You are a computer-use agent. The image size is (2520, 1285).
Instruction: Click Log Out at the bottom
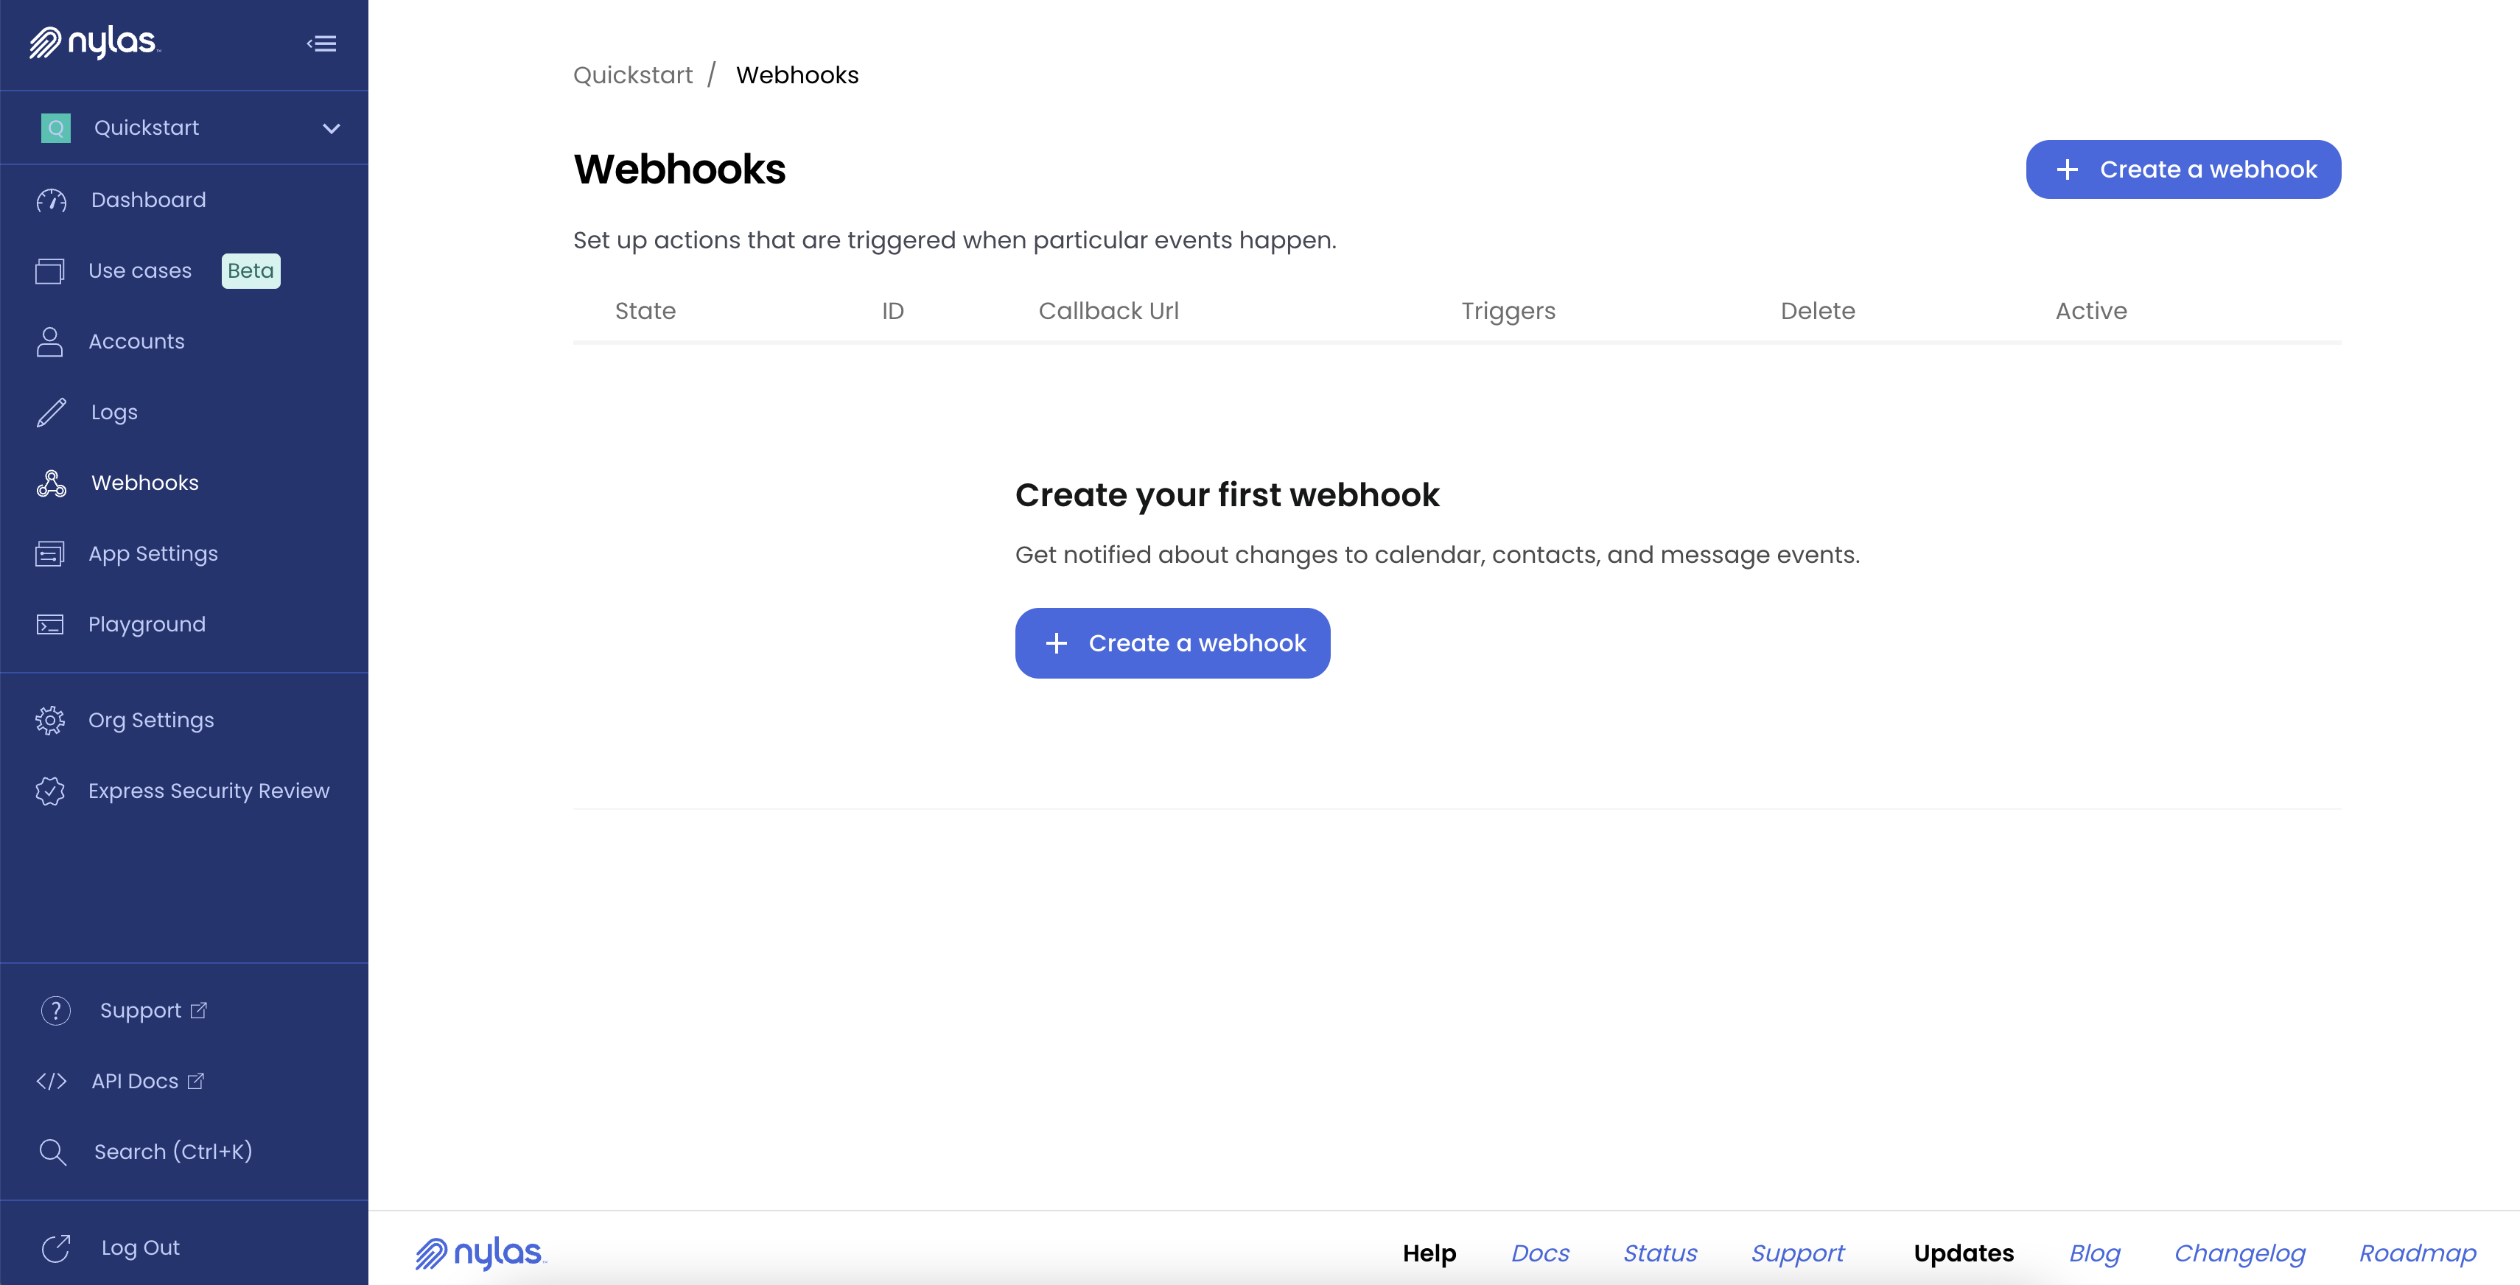(x=140, y=1247)
